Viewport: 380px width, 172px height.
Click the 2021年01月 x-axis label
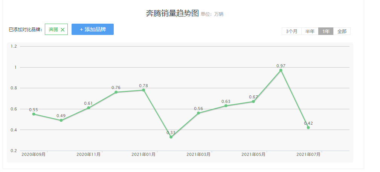point(143,154)
